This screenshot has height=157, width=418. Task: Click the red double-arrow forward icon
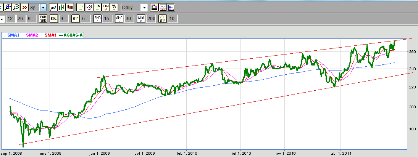pyautogui.click(x=24, y=7)
